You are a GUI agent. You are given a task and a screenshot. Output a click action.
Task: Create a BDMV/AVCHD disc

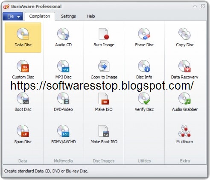click(x=63, y=134)
